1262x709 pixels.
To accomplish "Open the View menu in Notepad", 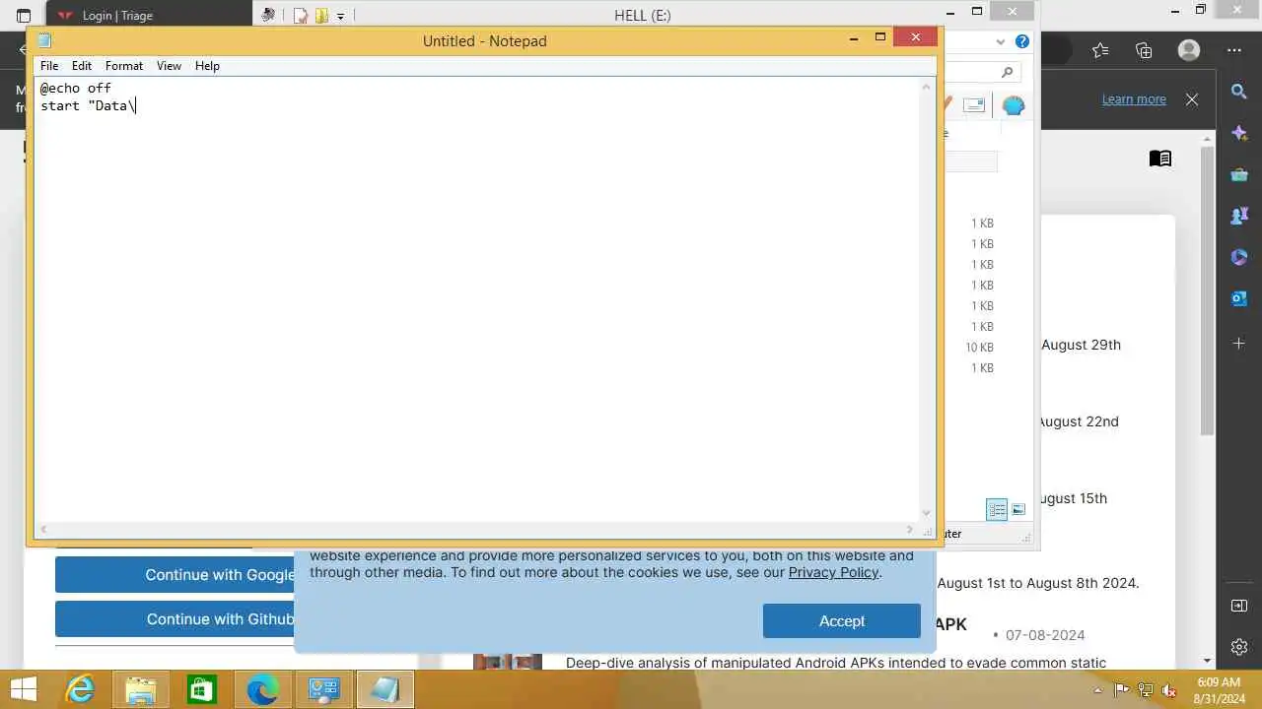I will pos(169,66).
